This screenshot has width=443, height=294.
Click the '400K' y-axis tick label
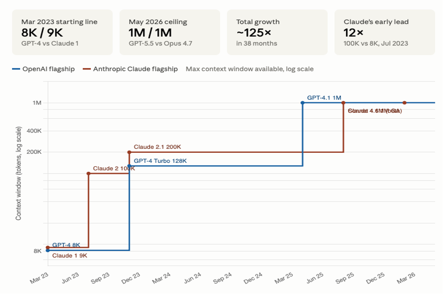[x=34, y=131]
